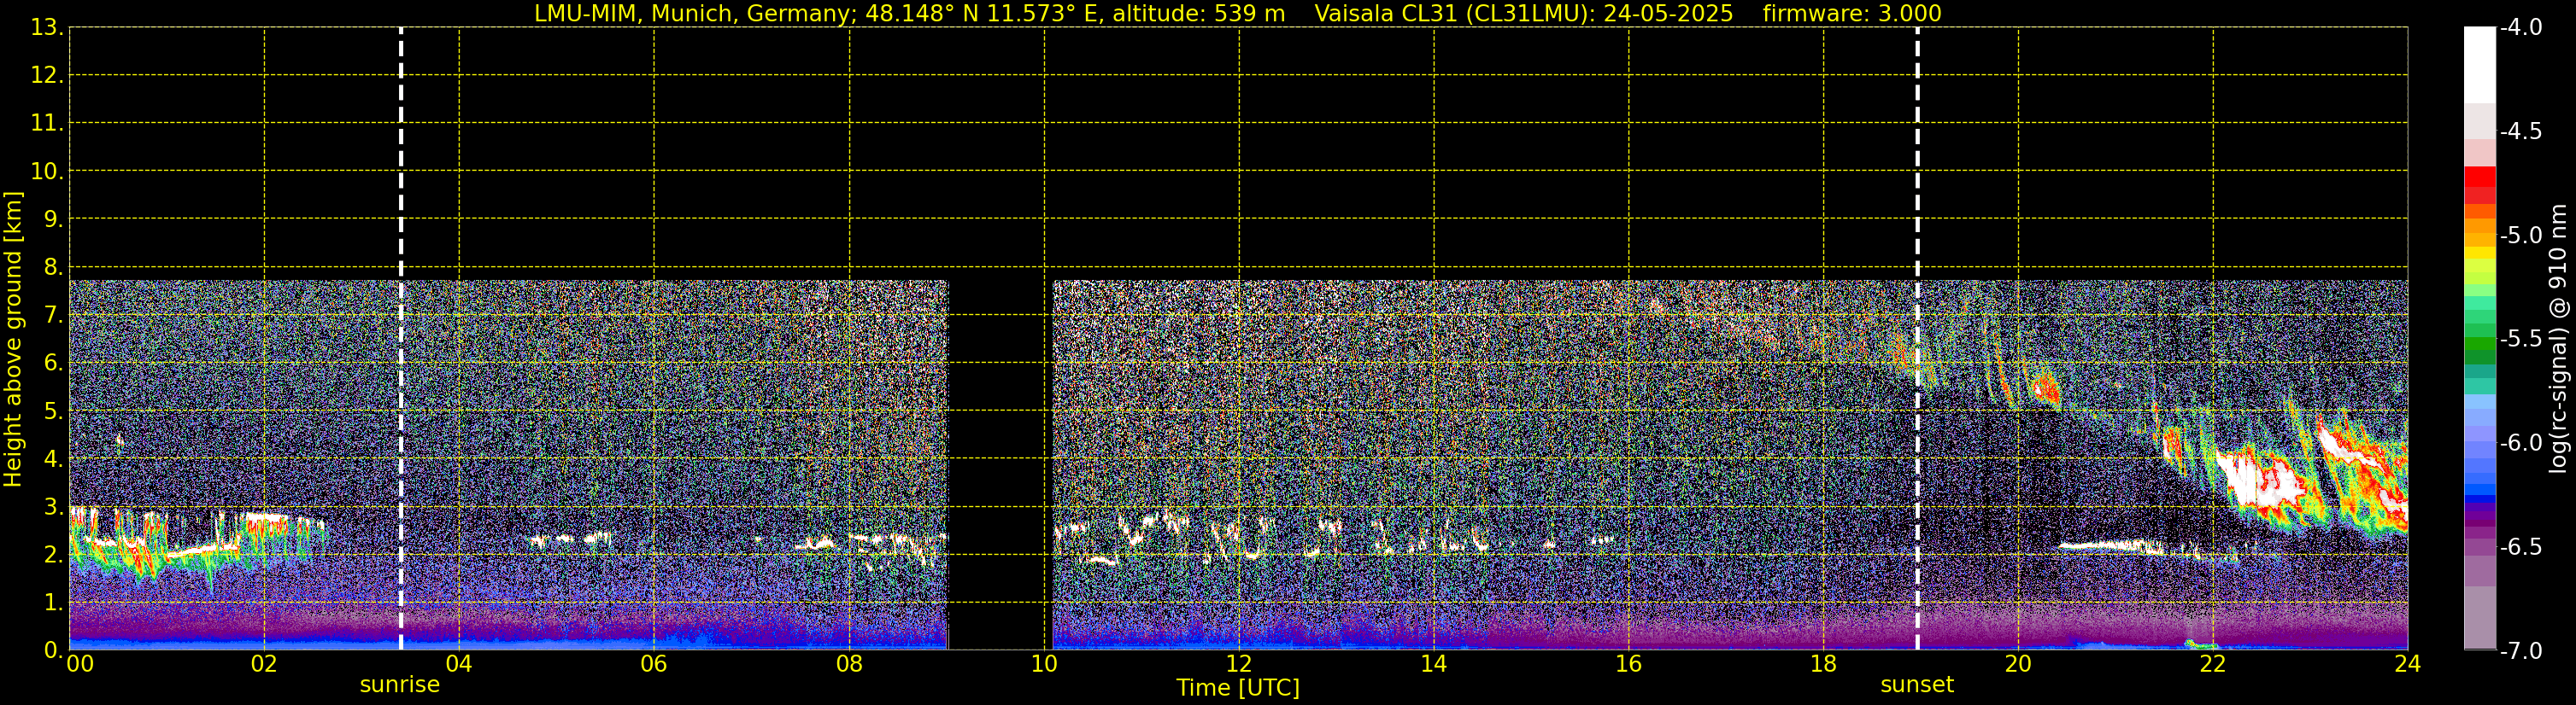Click colorbar tick label "-6.0"
This screenshot has width=2576, height=705.
2521,442
